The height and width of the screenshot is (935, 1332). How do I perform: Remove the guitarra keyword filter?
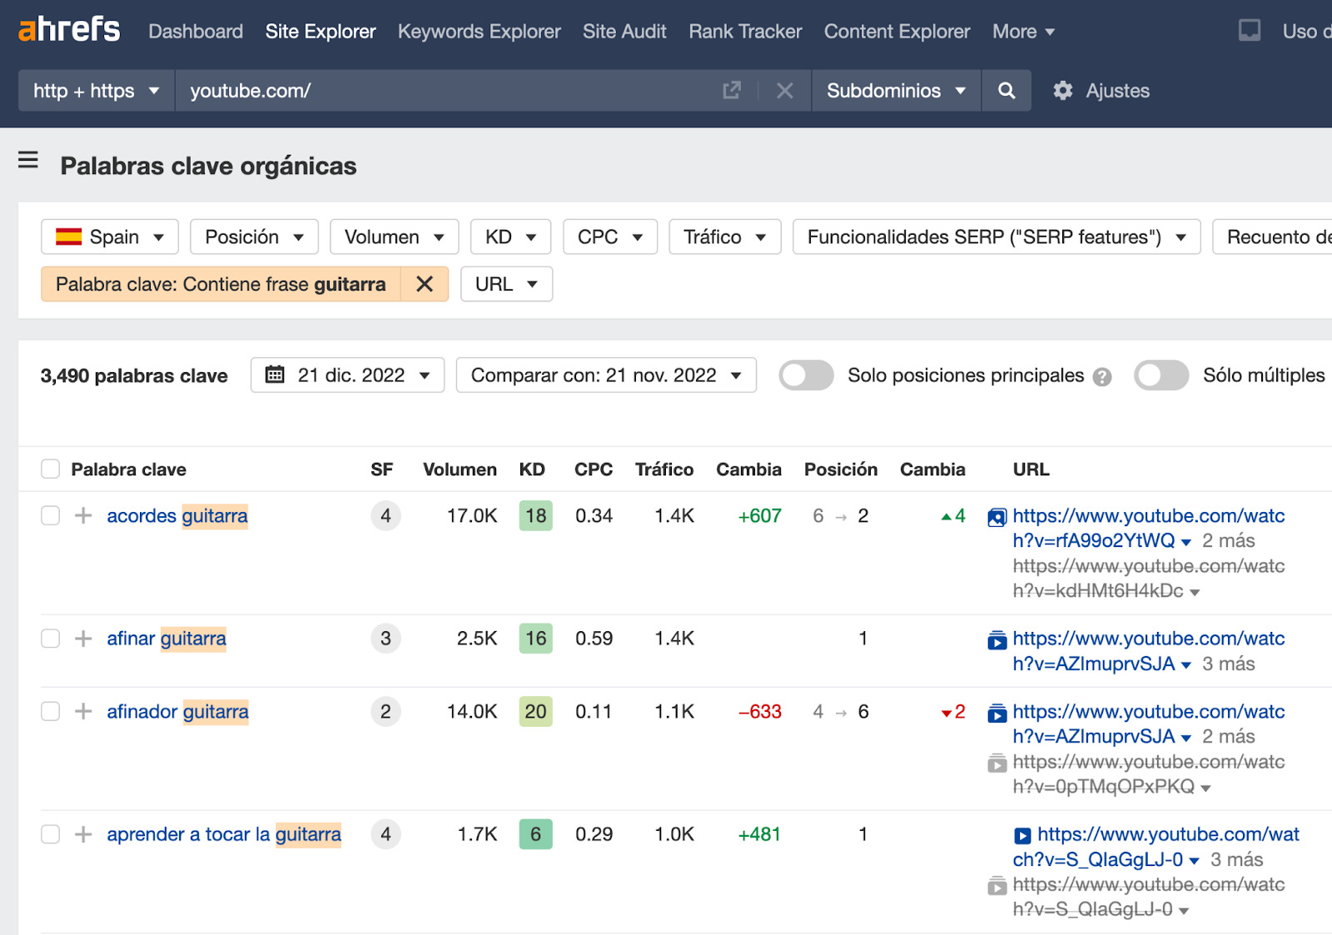coord(425,285)
